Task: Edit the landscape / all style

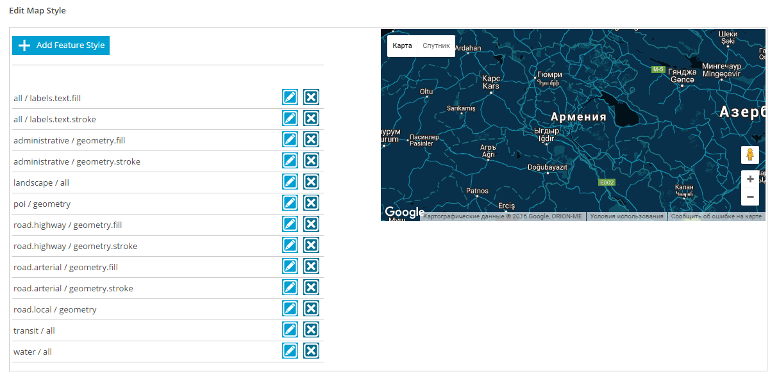Action: (290, 182)
